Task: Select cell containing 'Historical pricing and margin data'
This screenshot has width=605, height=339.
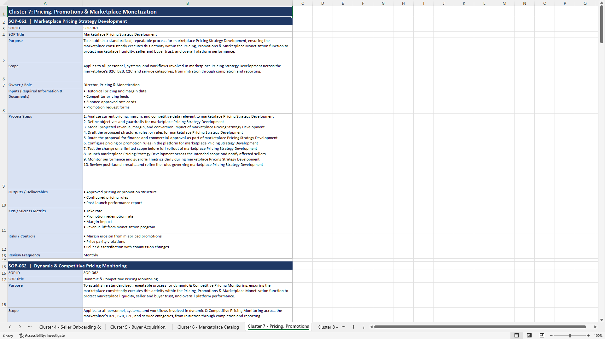Action: pos(188,101)
